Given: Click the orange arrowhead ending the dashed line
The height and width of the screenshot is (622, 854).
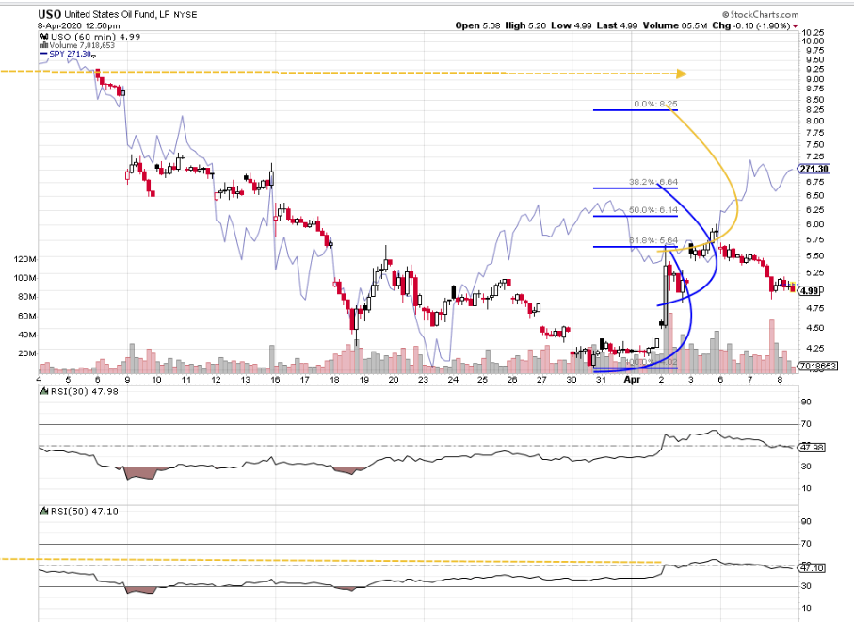Looking at the screenshot, I should click(682, 74).
